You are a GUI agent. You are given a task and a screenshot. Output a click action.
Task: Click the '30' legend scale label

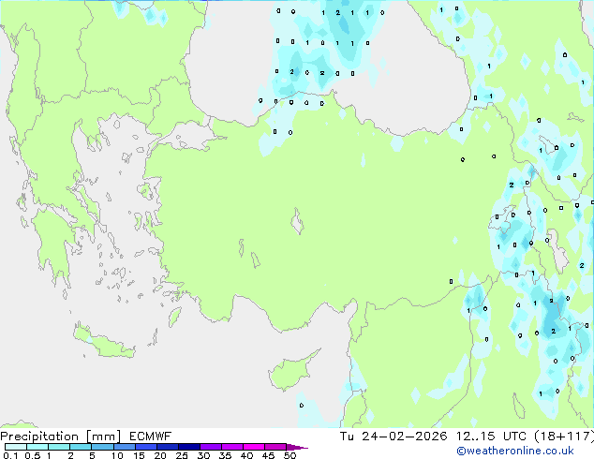pos(203,455)
